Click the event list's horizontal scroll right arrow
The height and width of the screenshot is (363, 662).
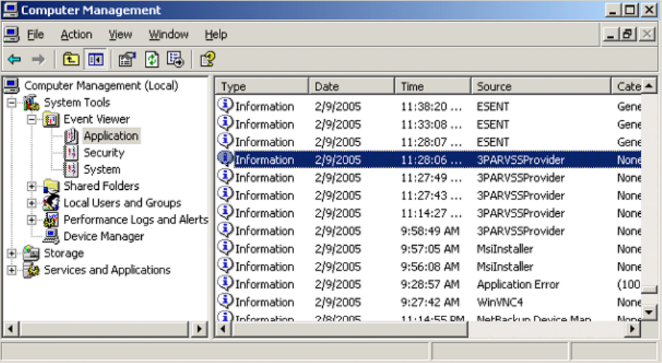click(x=634, y=330)
